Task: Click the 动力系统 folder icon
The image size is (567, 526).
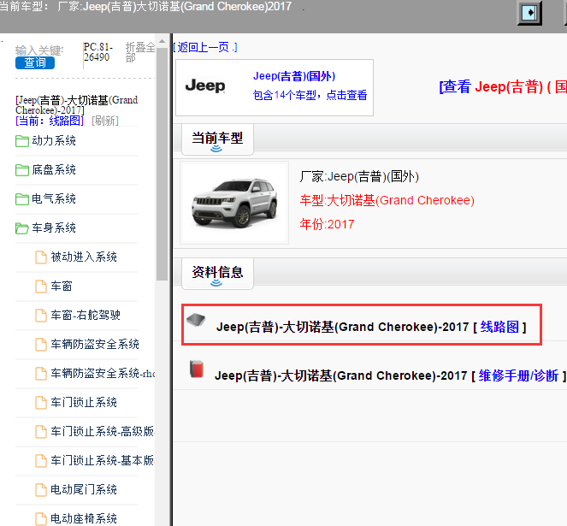Action: tap(22, 141)
